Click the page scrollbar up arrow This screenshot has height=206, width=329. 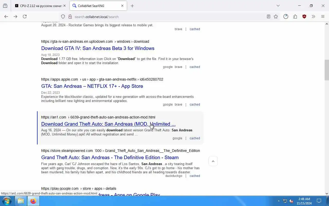pos(327,24)
